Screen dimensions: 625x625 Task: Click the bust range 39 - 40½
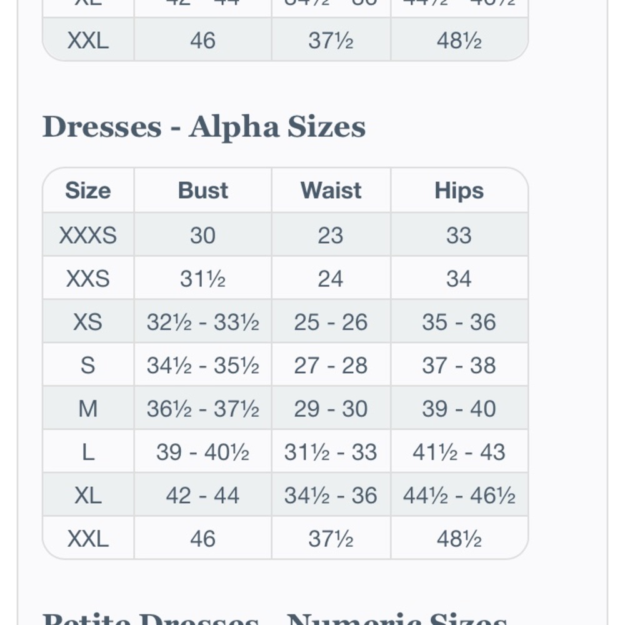click(203, 452)
